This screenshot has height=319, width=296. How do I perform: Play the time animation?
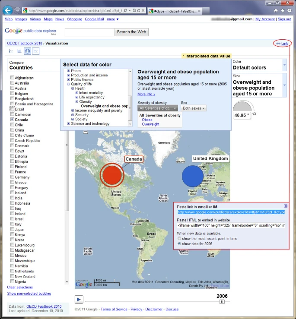(x=79, y=299)
